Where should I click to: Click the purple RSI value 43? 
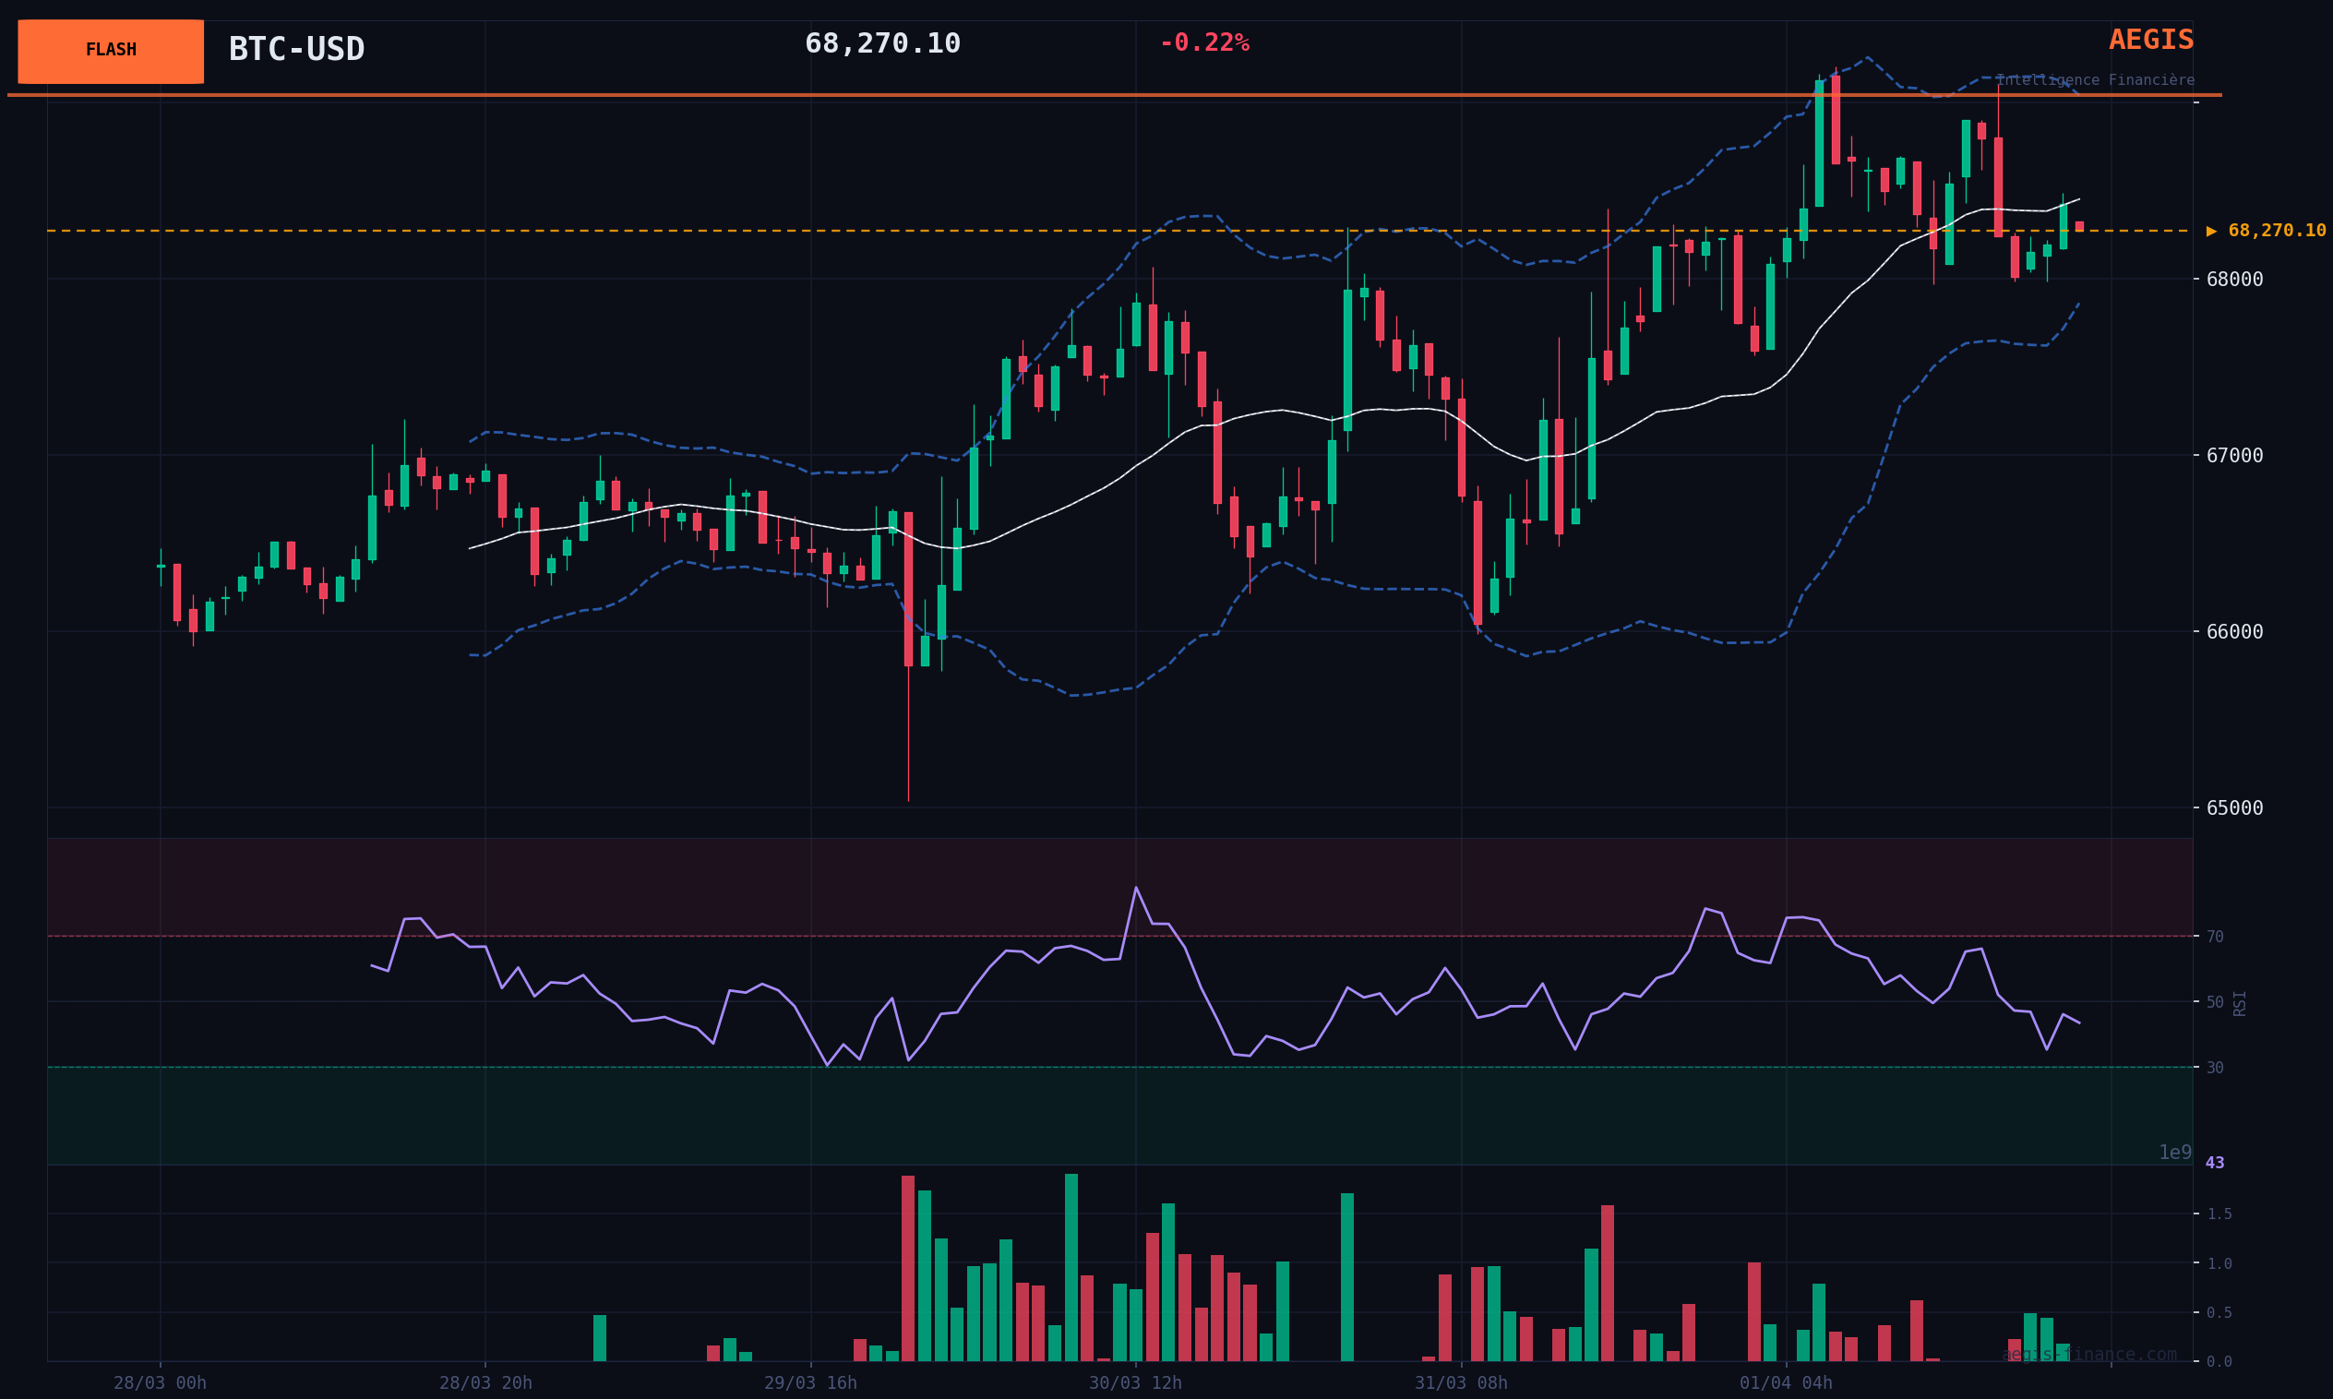coord(2214,1164)
